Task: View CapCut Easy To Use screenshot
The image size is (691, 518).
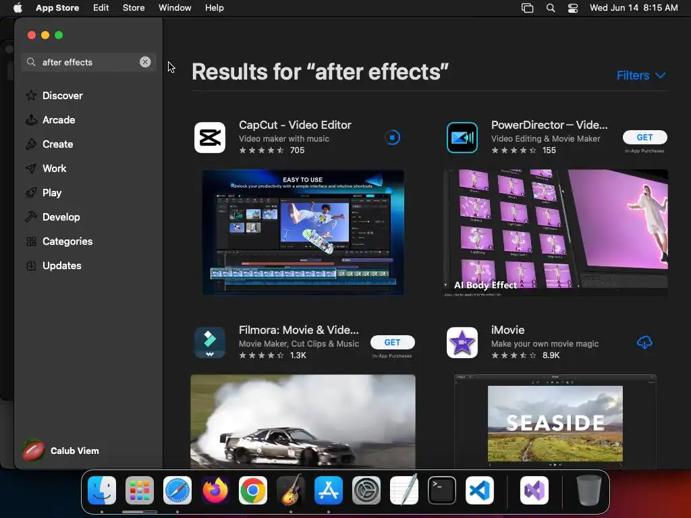Action: click(x=303, y=232)
